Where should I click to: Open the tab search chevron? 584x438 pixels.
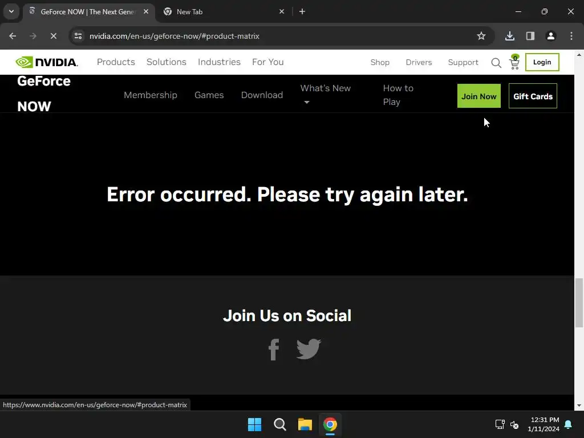[x=11, y=11]
